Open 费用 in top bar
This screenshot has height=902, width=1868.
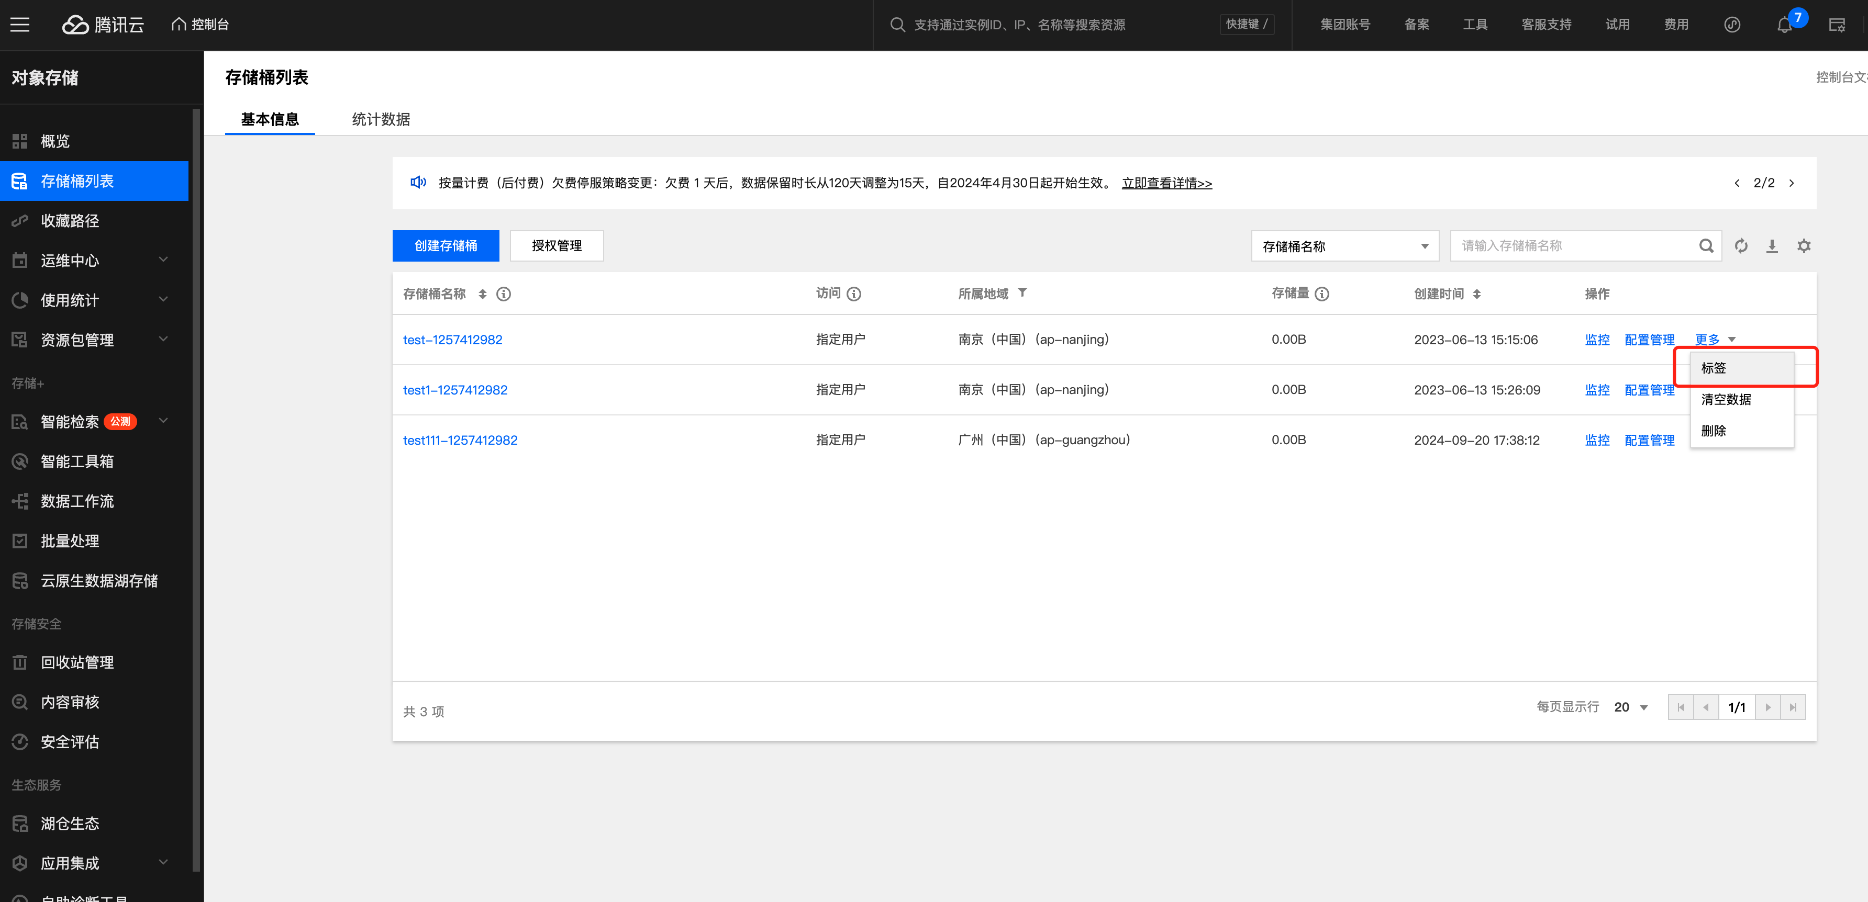1676,25
